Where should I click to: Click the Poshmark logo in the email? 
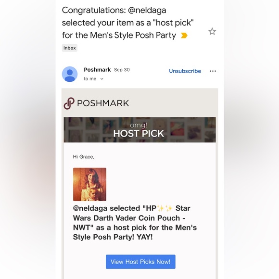[x=69, y=103]
